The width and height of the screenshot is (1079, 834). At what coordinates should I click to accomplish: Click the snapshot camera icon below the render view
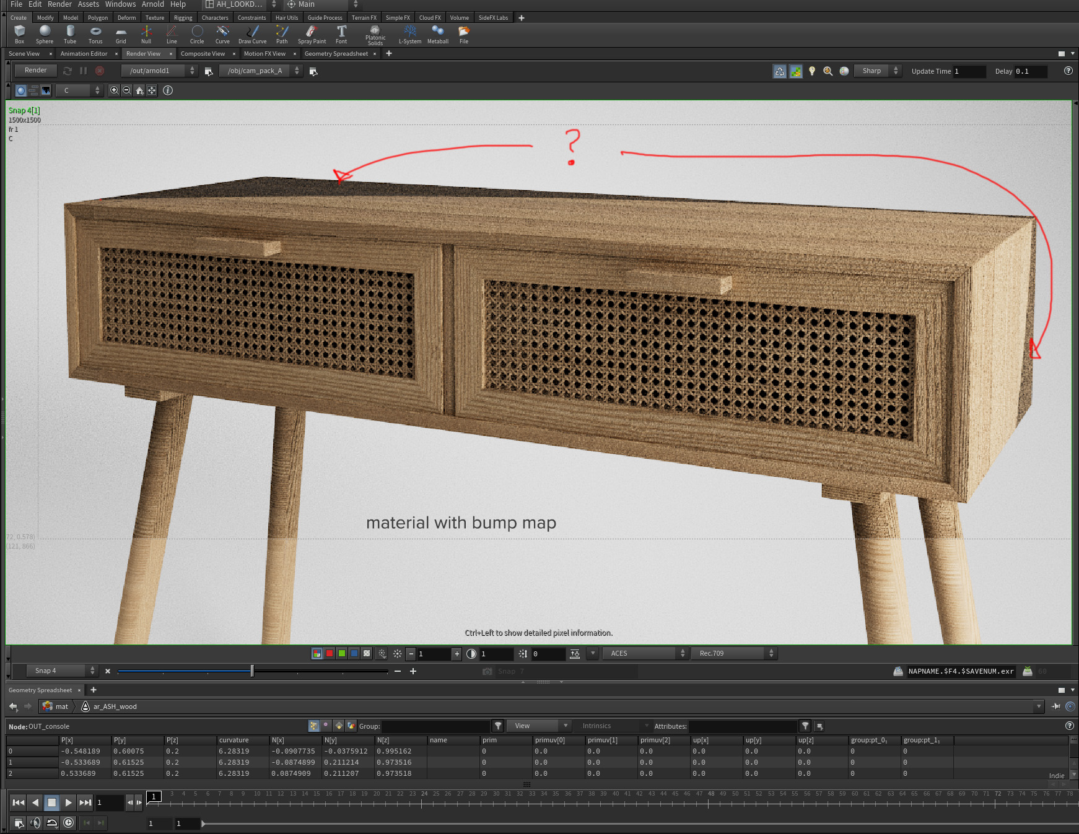click(487, 671)
